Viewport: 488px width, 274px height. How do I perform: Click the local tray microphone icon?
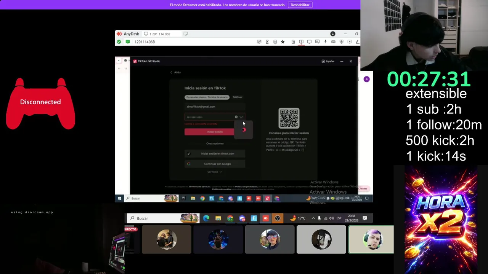point(319,218)
